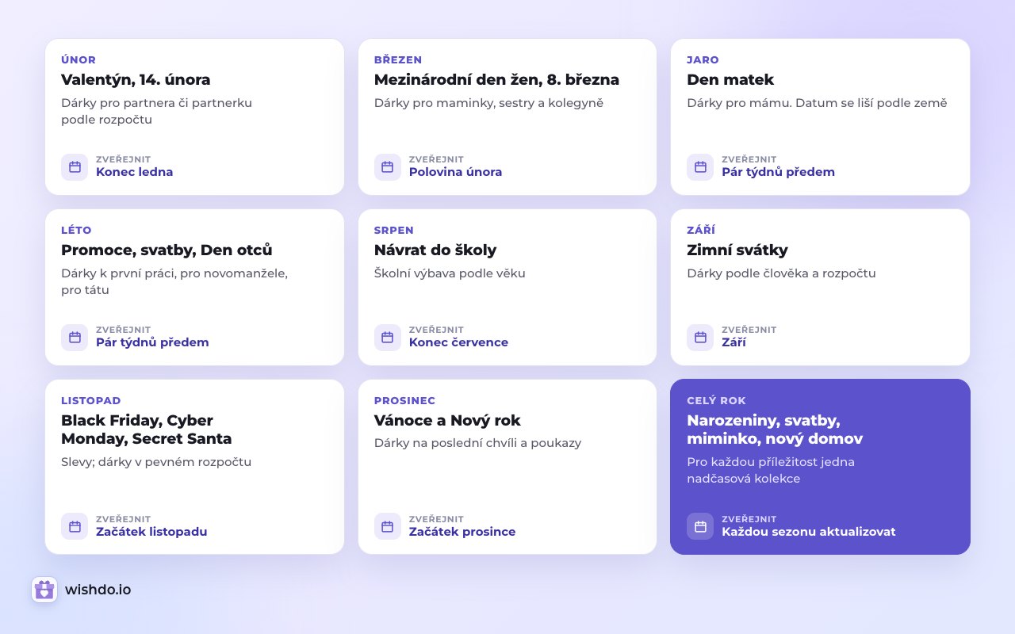This screenshot has width=1015, height=634.
Task: Click ZVEŘEJNIT label in the Vánoce card
Action: coord(436,519)
